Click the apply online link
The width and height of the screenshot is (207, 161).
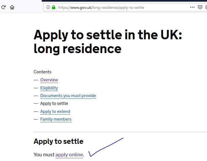coord(69,155)
